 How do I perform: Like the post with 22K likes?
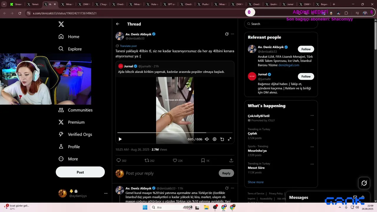(175, 160)
